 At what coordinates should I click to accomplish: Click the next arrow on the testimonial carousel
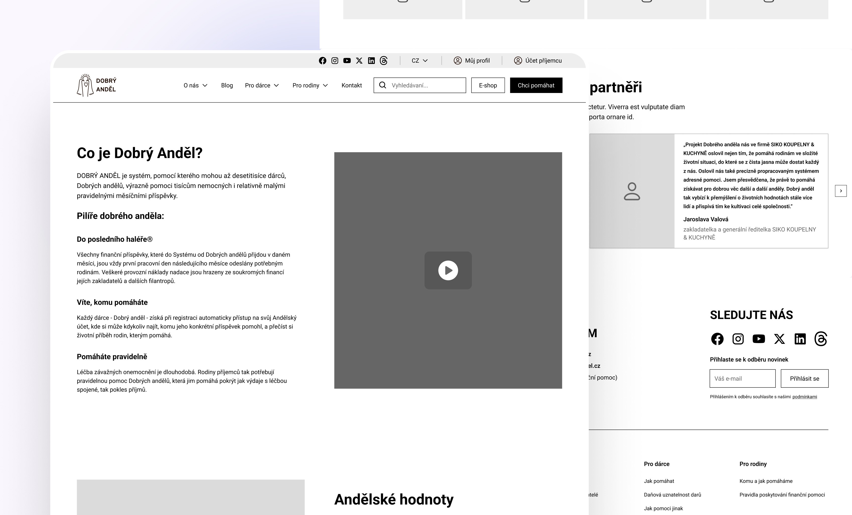(x=841, y=191)
